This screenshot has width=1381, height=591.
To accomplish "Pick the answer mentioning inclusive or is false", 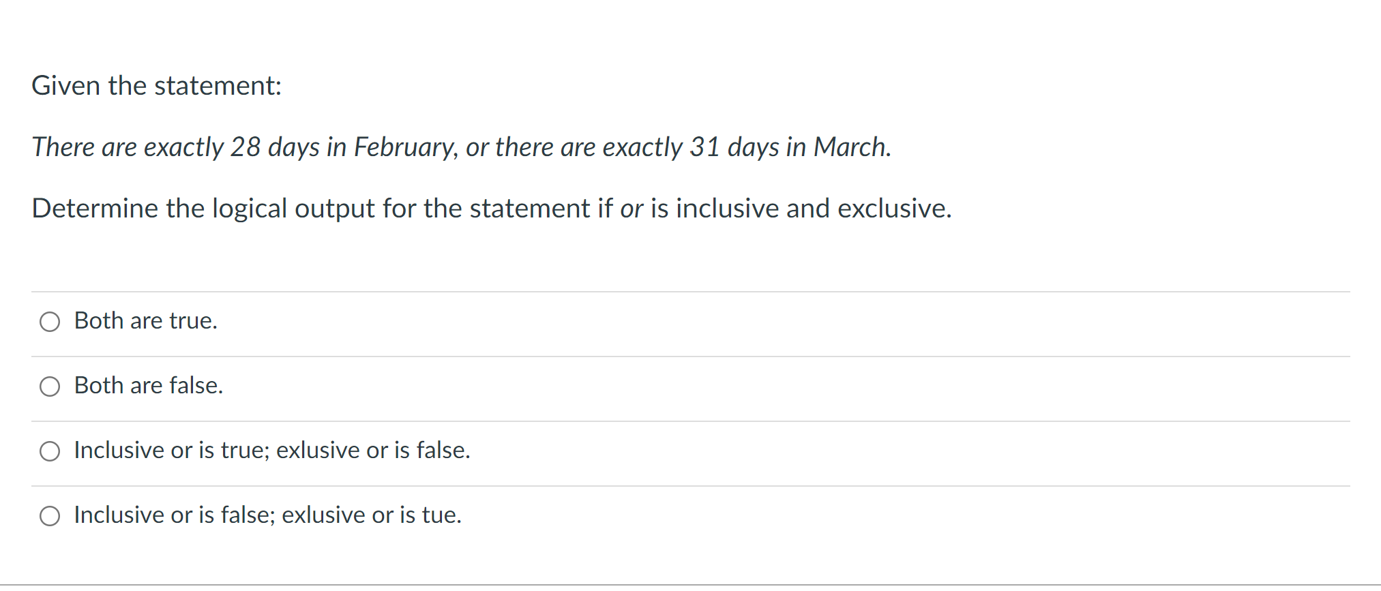I will 267,515.
